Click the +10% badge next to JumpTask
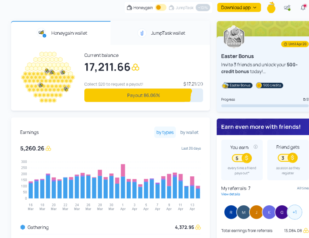Viewport: 309px width, 238px height. (x=203, y=8)
